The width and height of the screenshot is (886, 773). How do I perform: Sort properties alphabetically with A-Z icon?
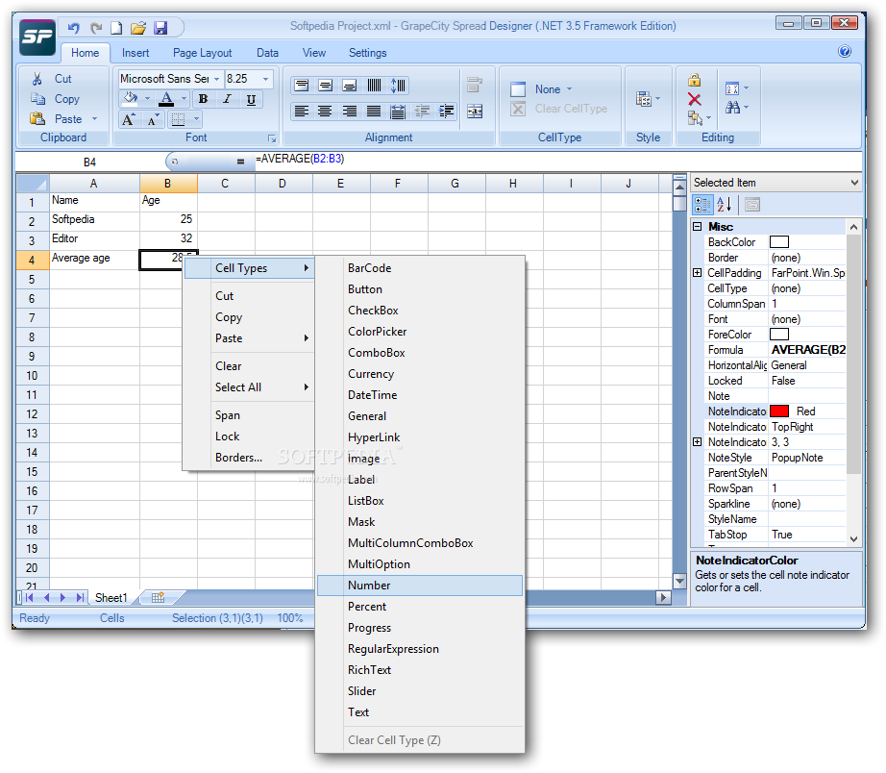725,205
